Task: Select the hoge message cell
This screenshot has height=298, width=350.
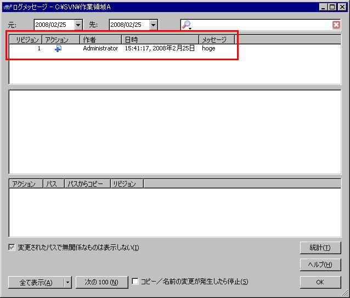Action: click(208, 48)
